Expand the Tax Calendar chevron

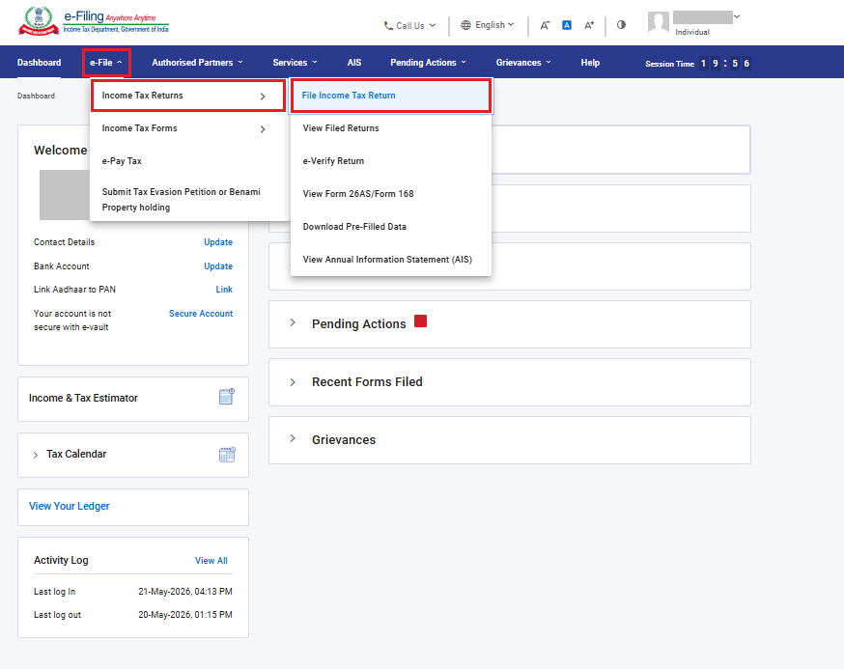(x=36, y=455)
